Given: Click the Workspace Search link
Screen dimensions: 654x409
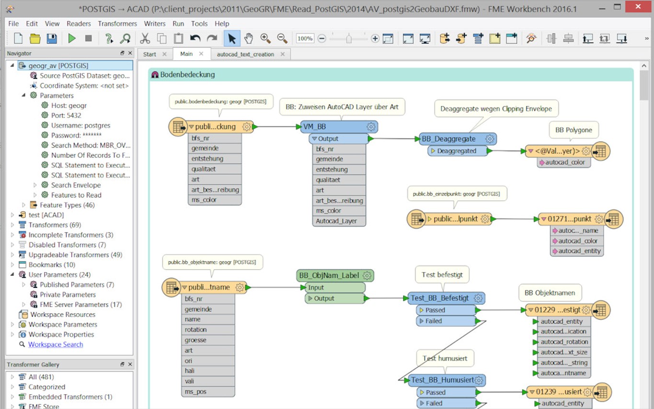Looking at the screenshot, I should pyautogui.click(x=56, y=344).
